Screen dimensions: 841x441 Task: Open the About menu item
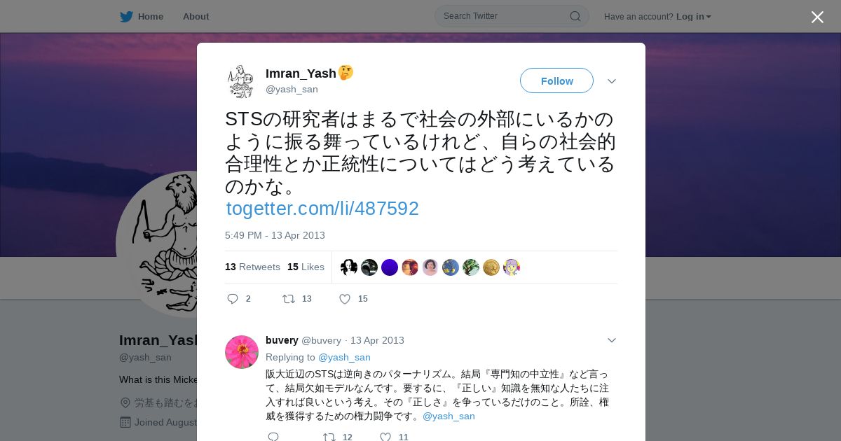coord(196,16)
